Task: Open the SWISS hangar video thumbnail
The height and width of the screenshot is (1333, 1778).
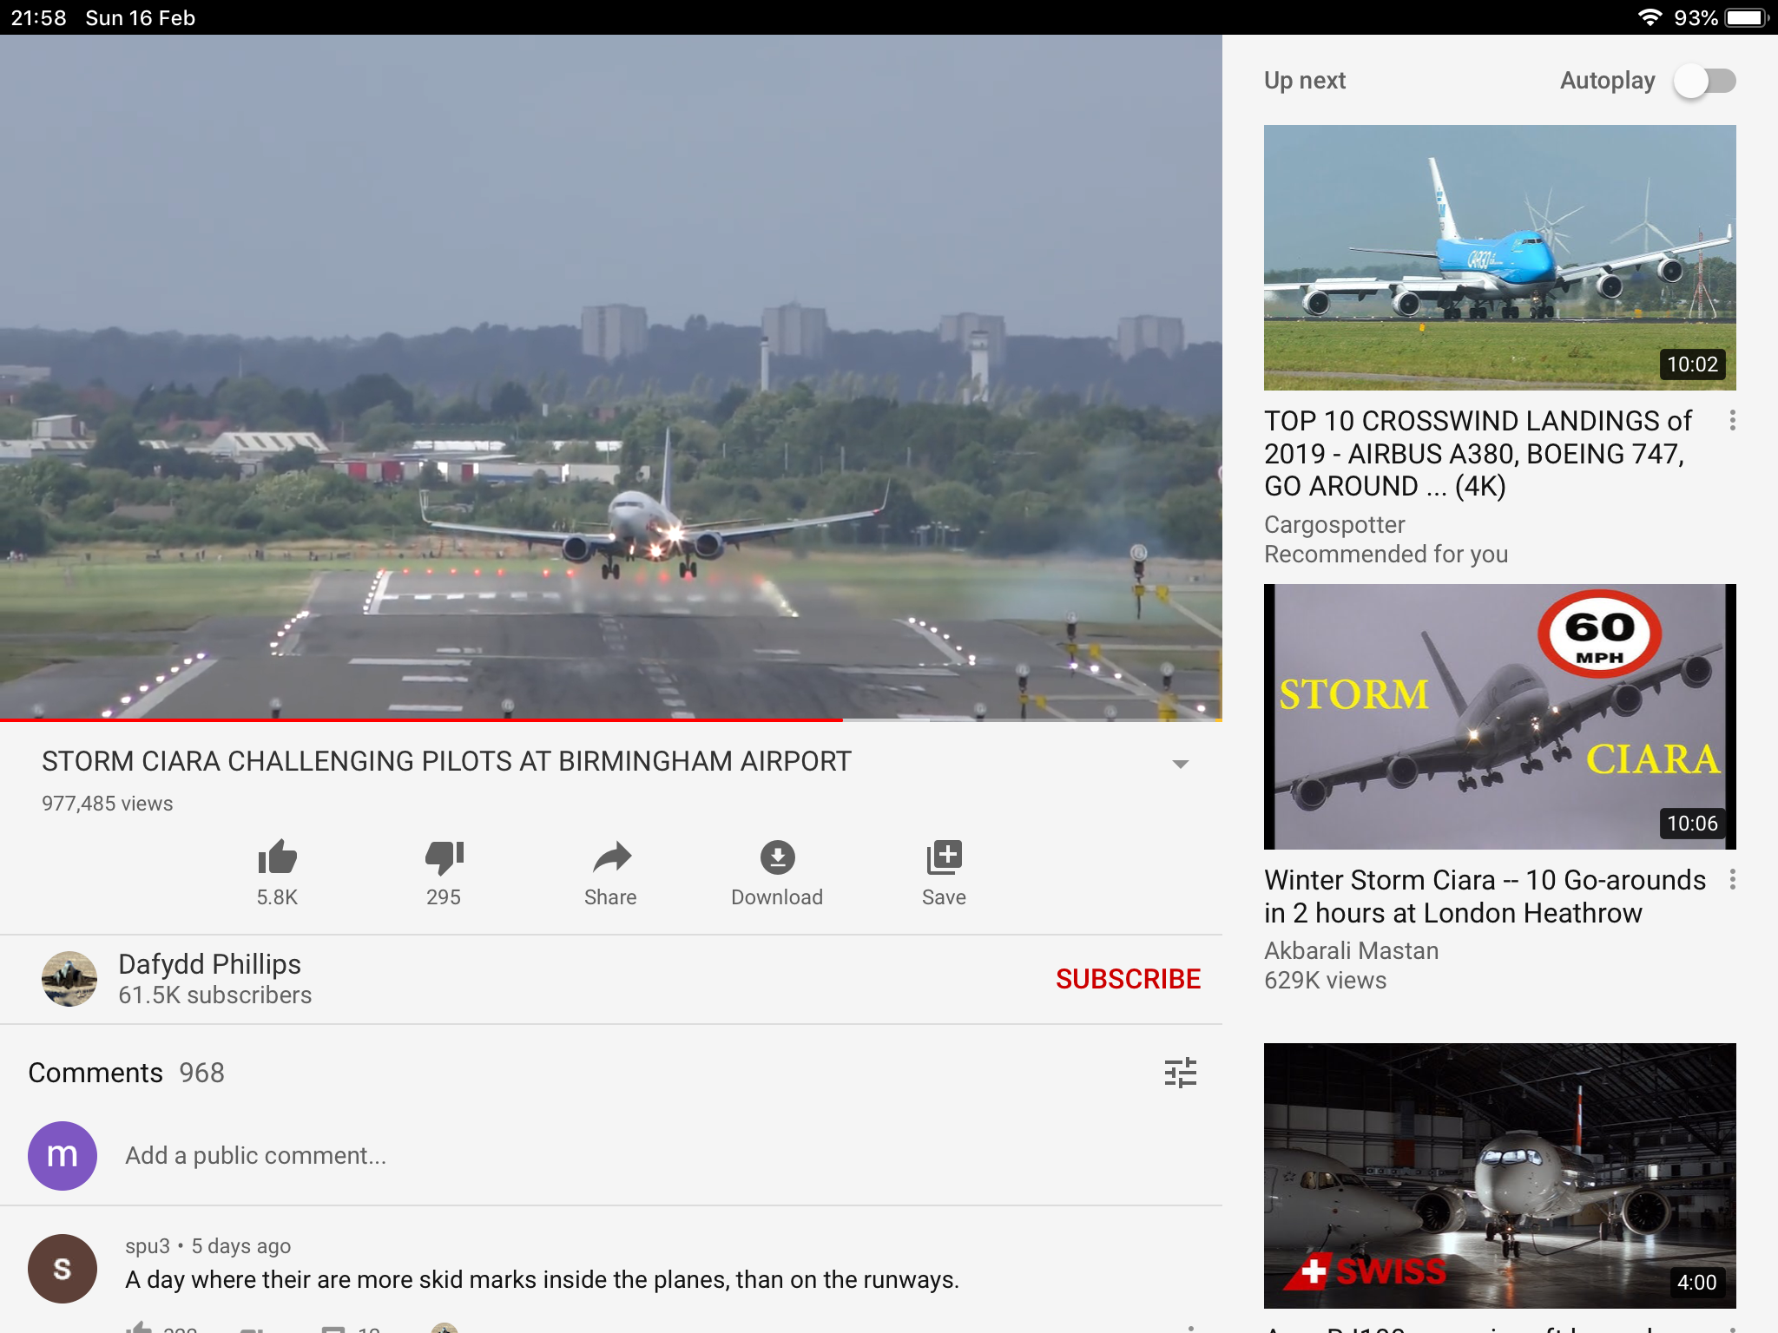Action: (x=1499, y=1175)
